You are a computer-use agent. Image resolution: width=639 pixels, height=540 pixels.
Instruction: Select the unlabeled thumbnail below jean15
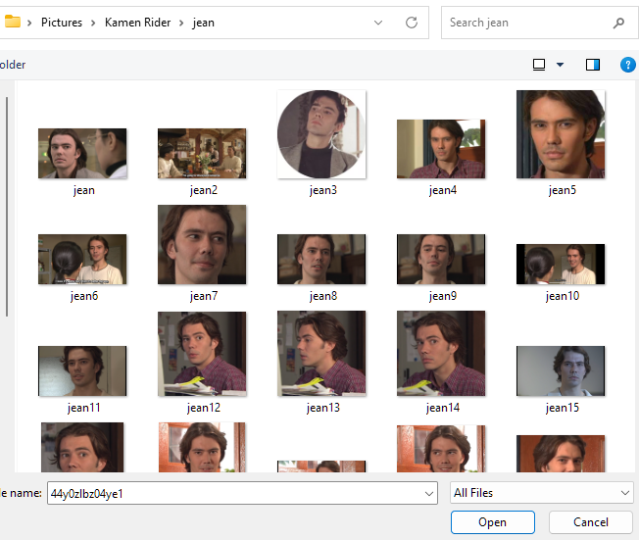[561, 454]
